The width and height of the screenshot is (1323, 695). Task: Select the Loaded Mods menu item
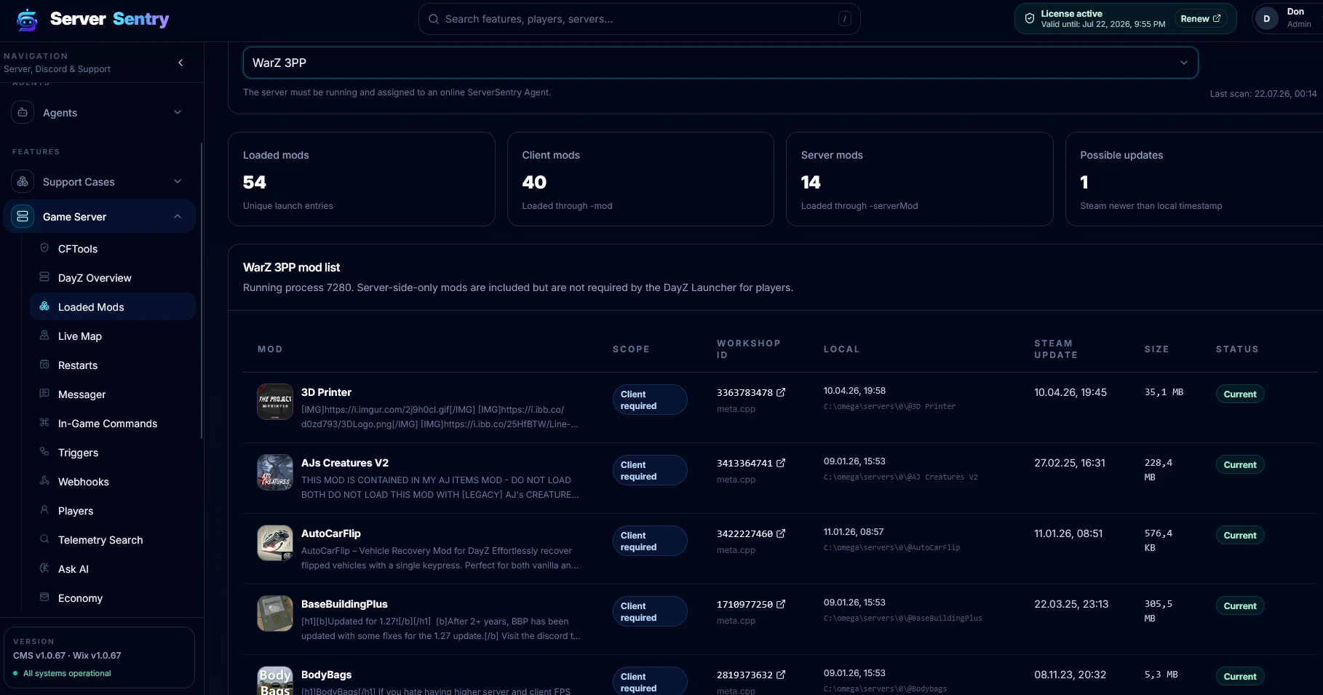113,307
